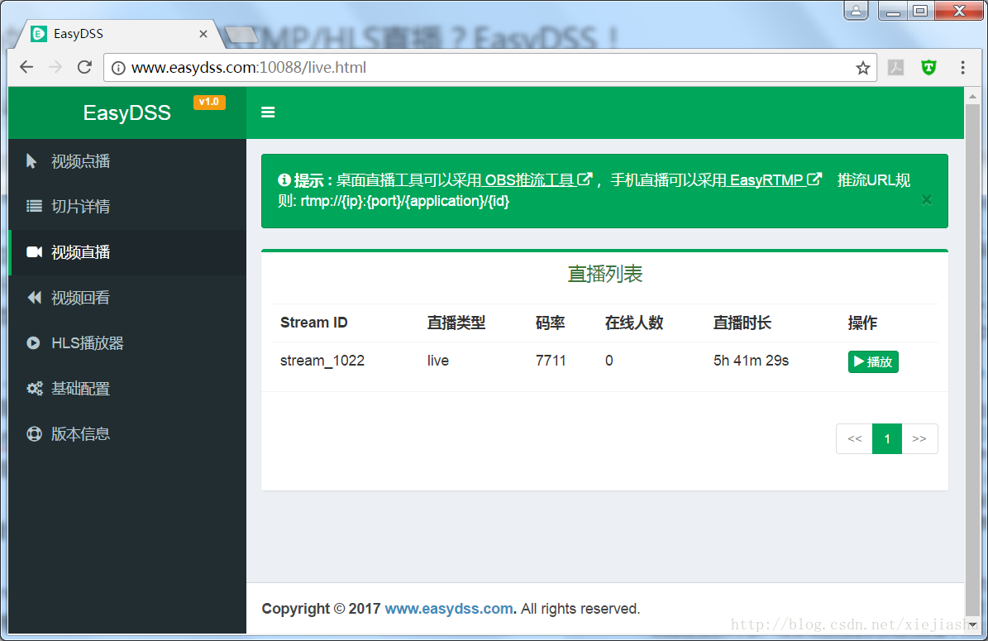Click the 在线人数 column header

[634, 323]
